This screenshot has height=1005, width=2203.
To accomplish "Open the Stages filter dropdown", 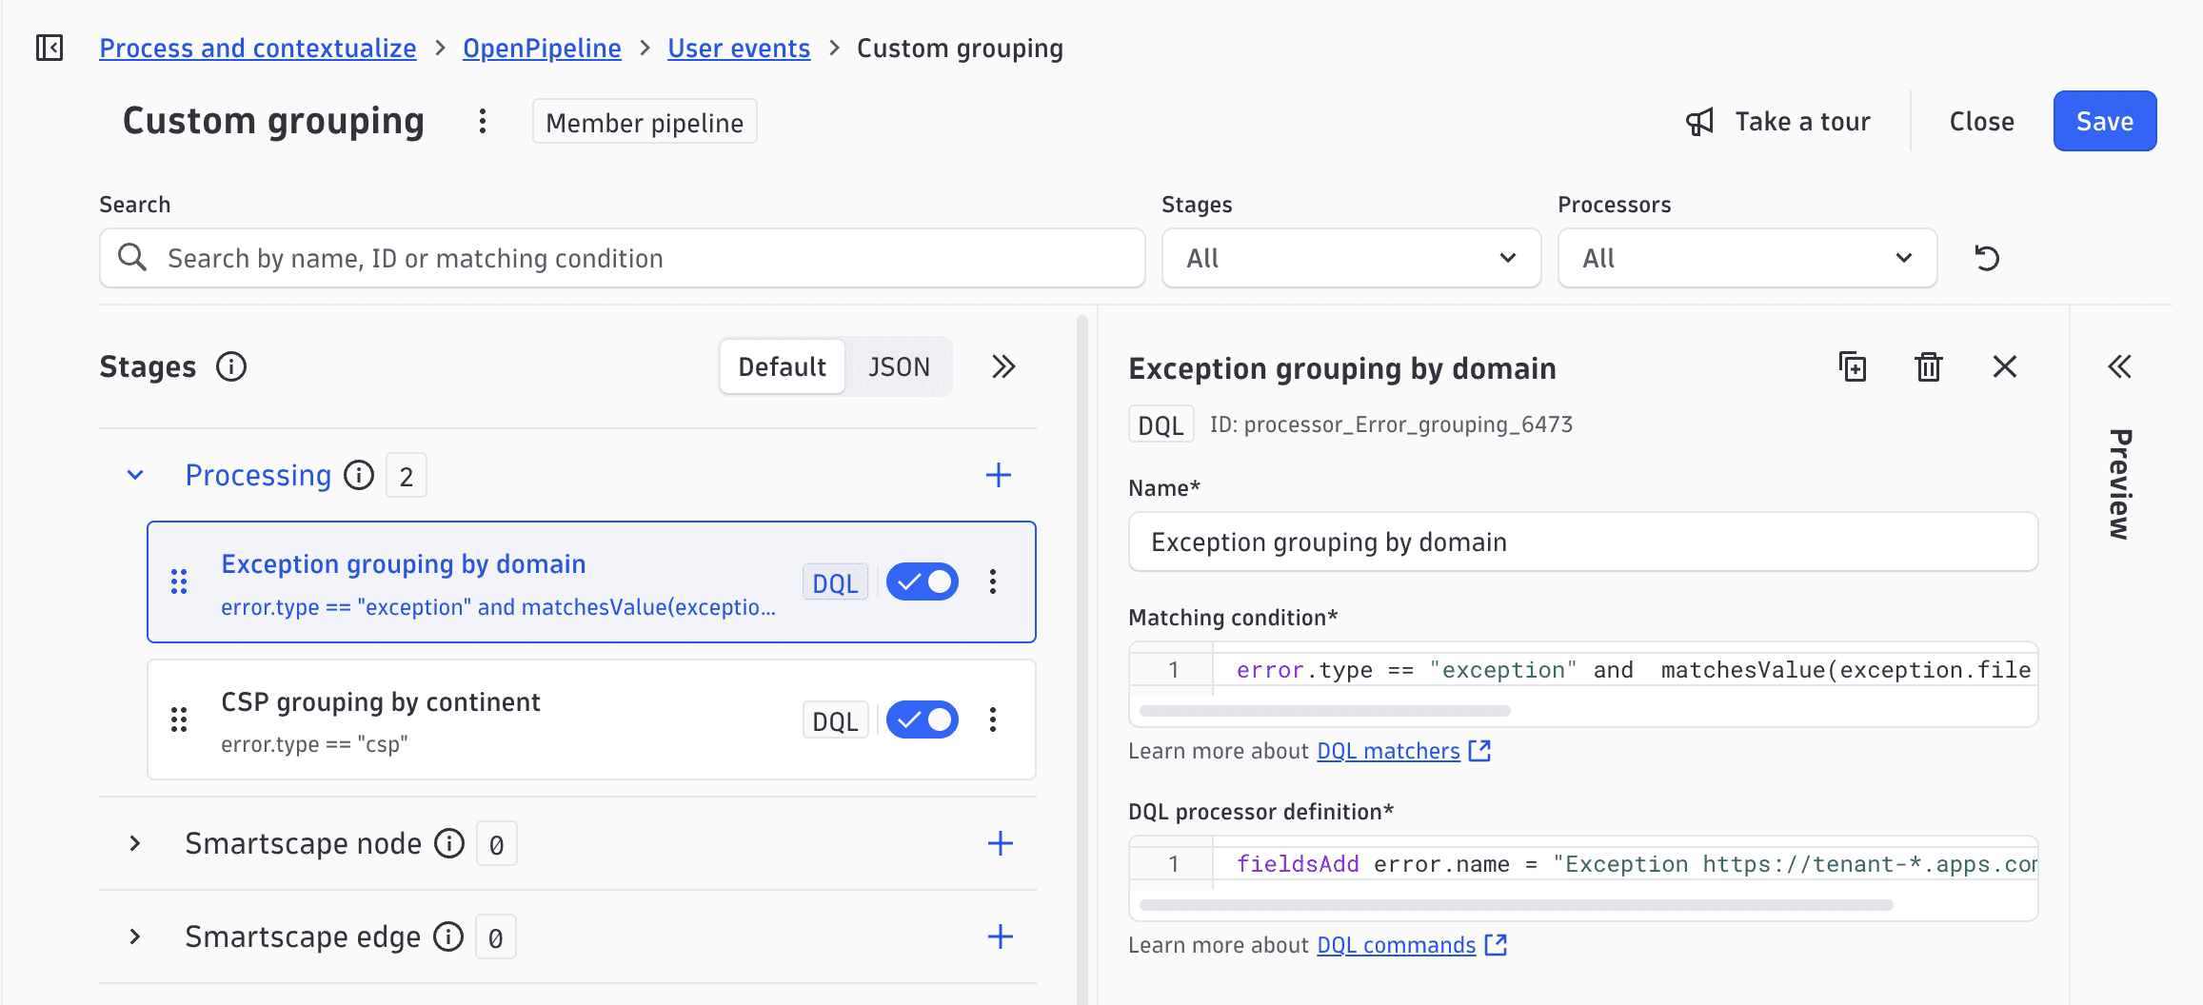I will [1351, 258].
